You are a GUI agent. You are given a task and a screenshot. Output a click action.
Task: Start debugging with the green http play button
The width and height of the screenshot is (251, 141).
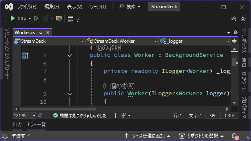tap(13, 18)
